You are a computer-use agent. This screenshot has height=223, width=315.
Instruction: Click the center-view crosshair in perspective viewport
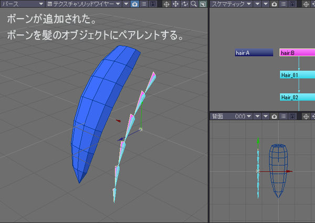[x=166, y=4]
